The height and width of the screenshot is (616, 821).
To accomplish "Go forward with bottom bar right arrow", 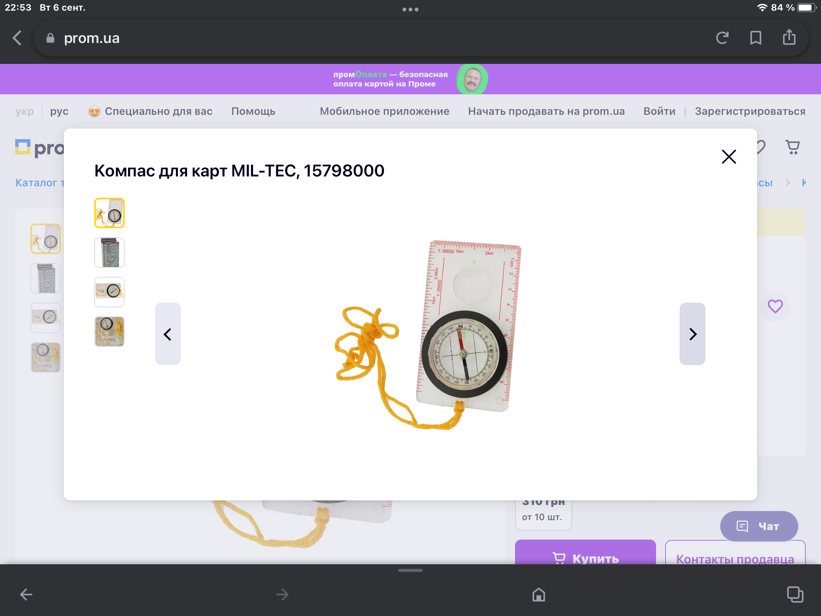I will [x=282, y=594].
